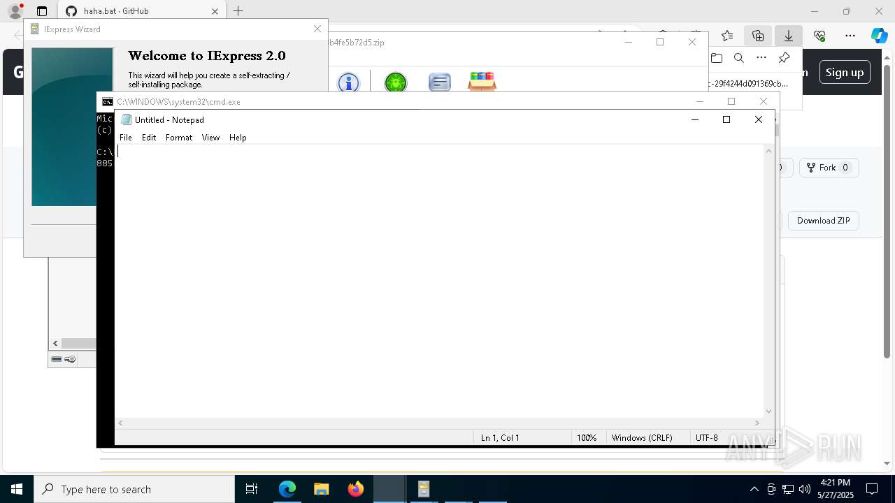
Task: Open the notification center icon
Action: pyautogui.click(x=872, y=489)
